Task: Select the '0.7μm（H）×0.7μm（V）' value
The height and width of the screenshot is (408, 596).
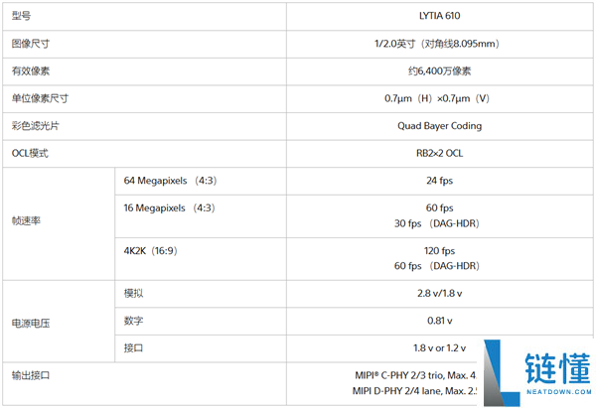Action: [x=436, y=98]
